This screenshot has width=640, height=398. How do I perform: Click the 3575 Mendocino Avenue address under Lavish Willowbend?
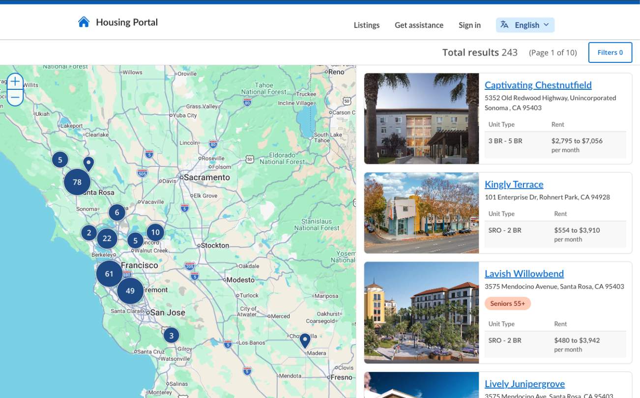[554, 287]
